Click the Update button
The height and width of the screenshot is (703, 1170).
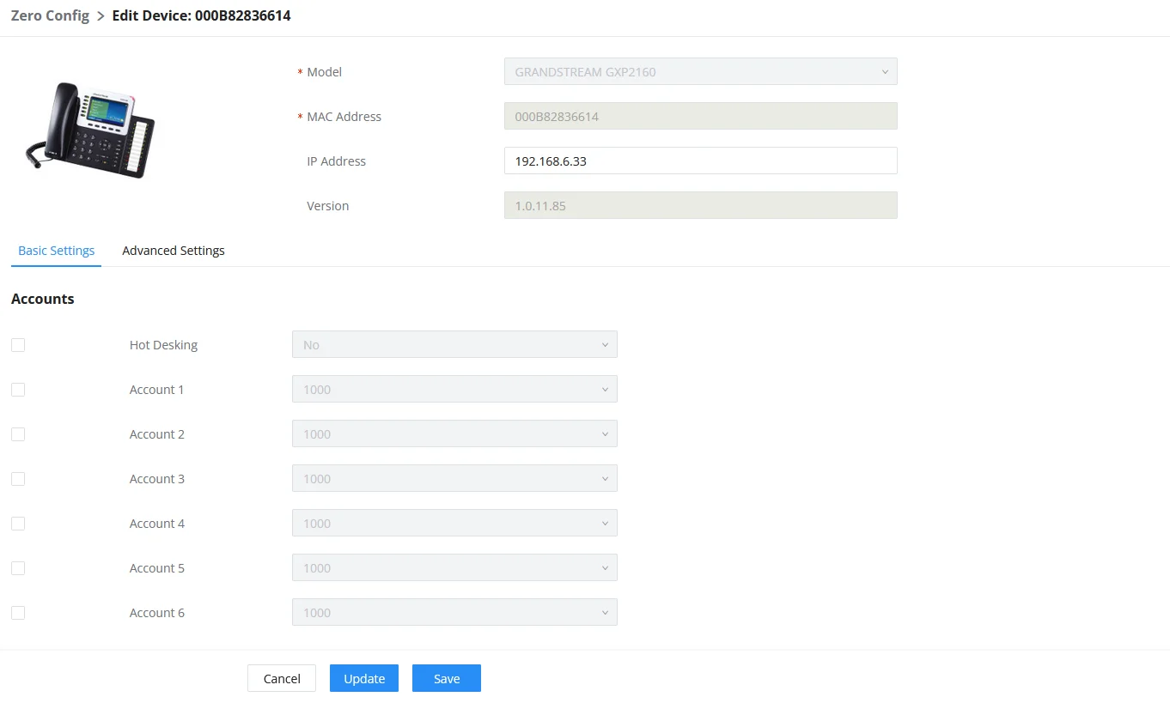[364, 678]
